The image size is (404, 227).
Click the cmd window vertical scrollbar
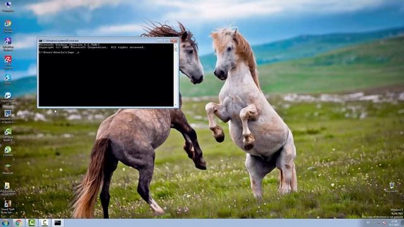coord(175,74)
